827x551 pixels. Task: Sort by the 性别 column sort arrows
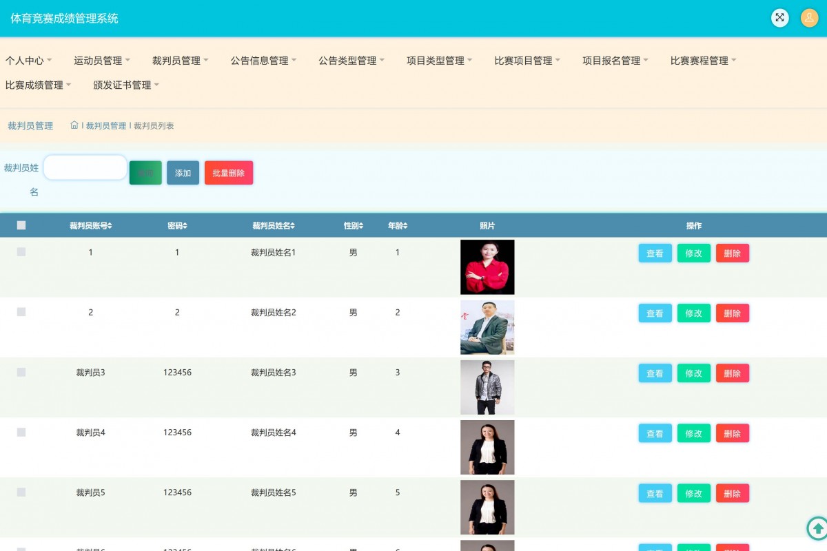[x=360, y=226]
